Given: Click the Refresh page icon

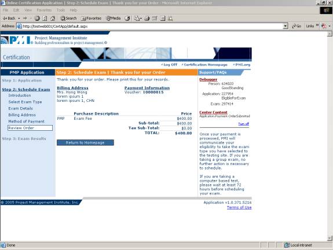Looking at the screenshot, I should coord(45,19).
